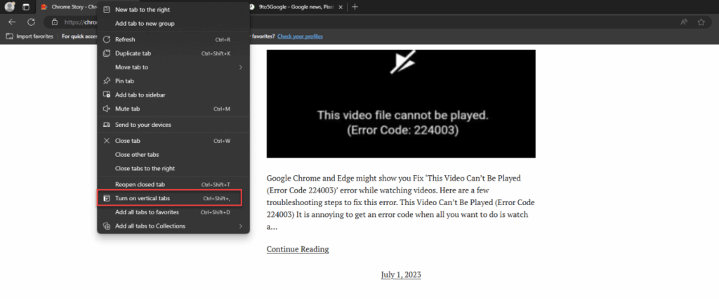The image size is (719, 299).
Task: Select Send to your devices
Action: pos(173,125)
